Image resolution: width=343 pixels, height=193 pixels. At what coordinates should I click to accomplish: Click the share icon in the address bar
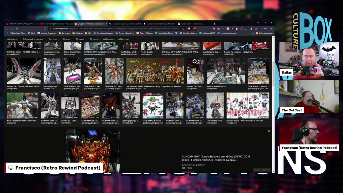pyautogui.click(x=184, y=28)
